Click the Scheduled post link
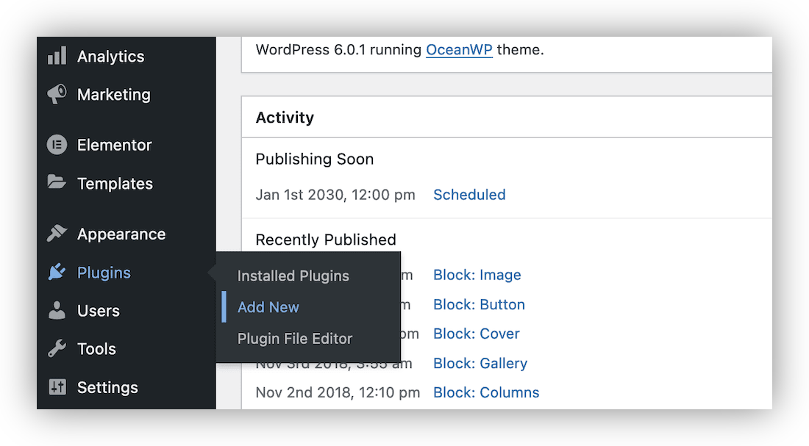Viewport: 809px width, 446px height. click(x=469, y=195)
